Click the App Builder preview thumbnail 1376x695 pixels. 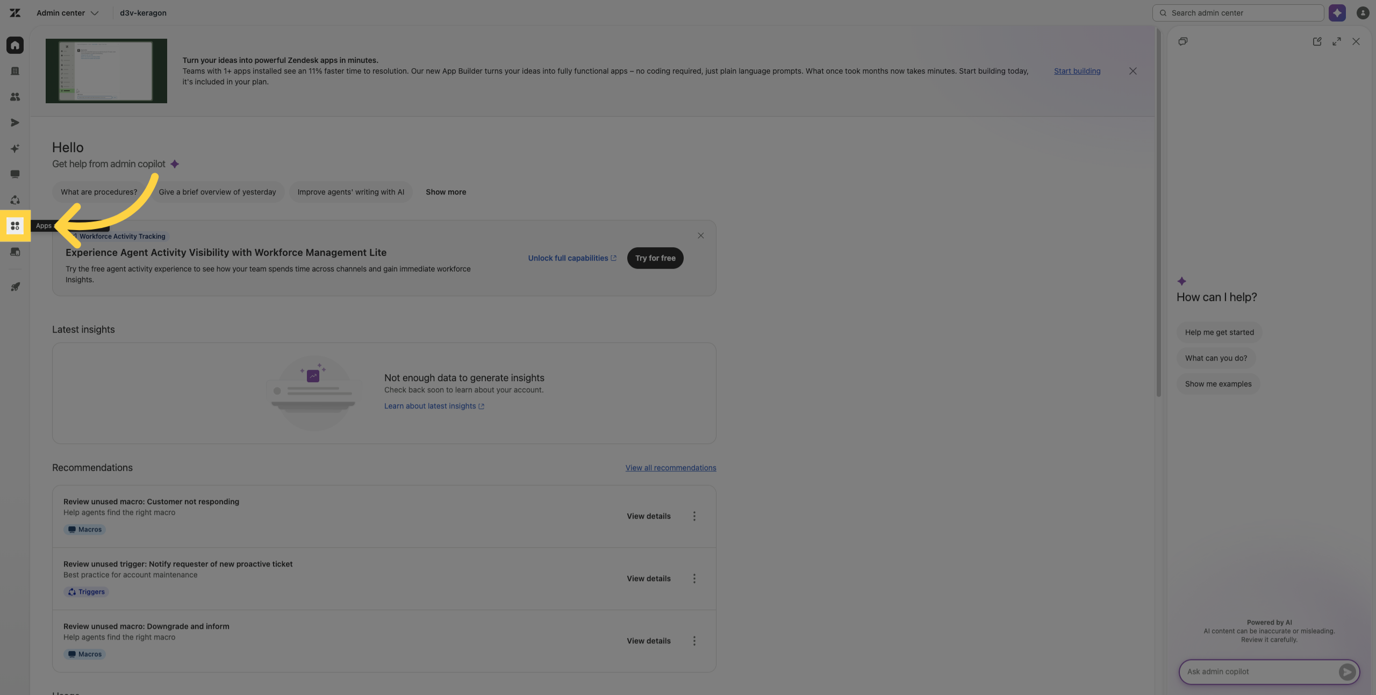[106, 71]
